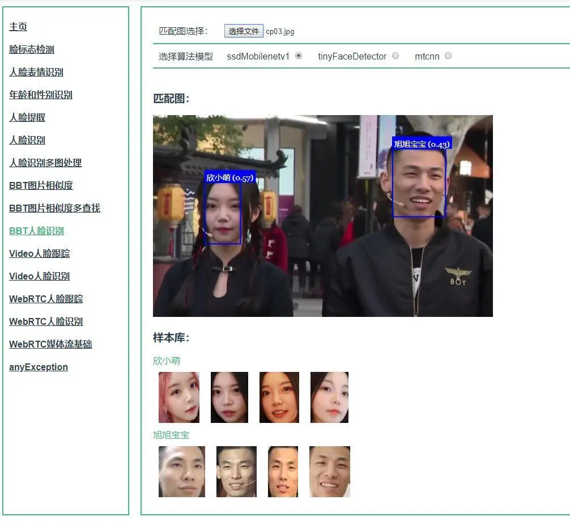Open the 人脸表情识别 page

point(35,72)
